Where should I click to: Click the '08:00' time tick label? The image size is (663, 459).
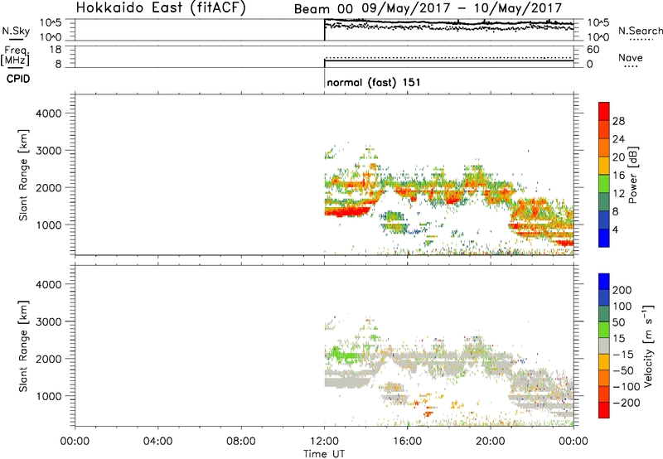click(241, 442)
